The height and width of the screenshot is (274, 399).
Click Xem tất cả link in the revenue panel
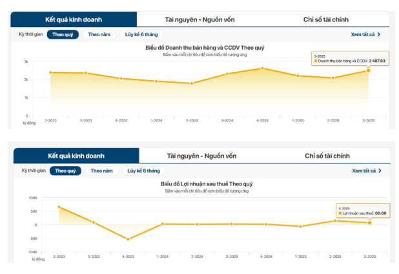click(x=365, y=34)
